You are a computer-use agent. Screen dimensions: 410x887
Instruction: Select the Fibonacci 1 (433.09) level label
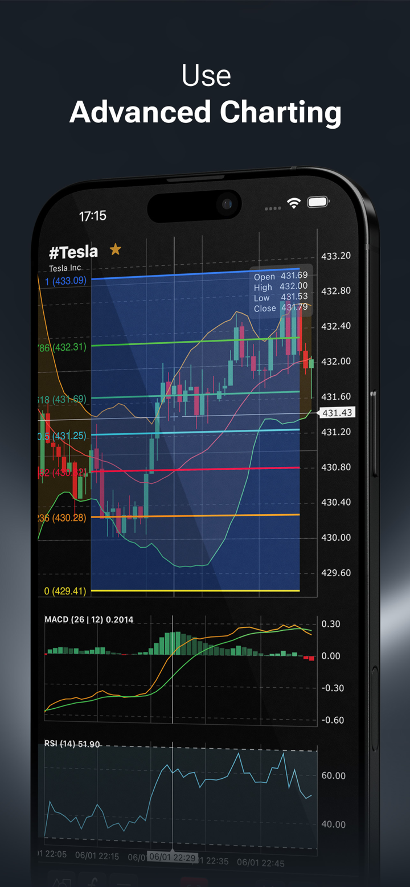(x=65, y=281)
